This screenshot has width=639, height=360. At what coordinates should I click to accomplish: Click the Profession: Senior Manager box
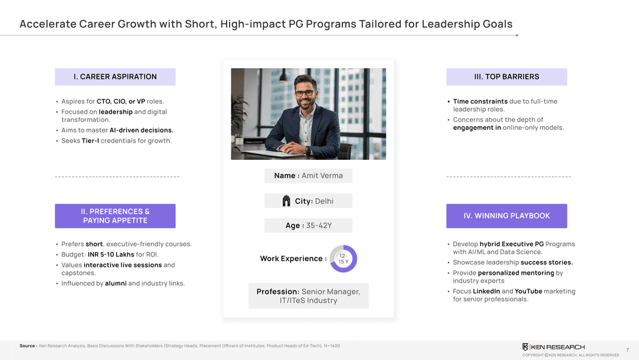[308, 296]
